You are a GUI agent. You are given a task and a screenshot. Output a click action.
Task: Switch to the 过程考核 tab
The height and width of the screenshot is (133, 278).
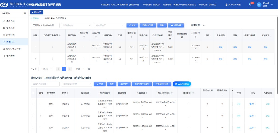(x=34, y=18)
